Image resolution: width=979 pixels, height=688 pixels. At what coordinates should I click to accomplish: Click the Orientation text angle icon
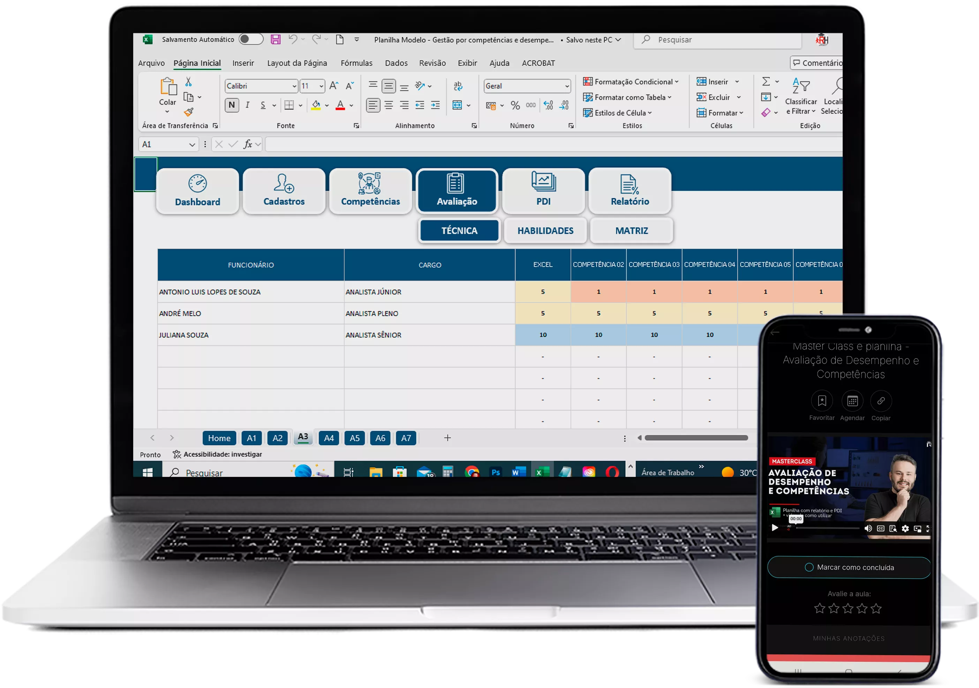pyautogui.click(x=420, y=86)
